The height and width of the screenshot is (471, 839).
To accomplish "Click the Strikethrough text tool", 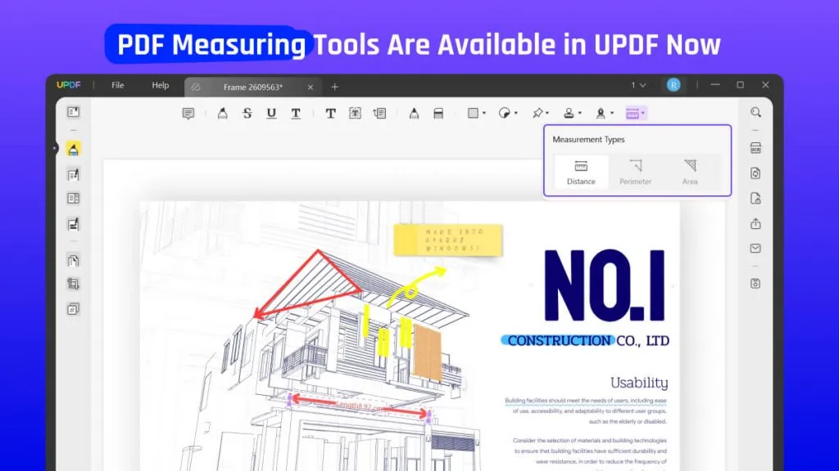I will coord(247,114).
